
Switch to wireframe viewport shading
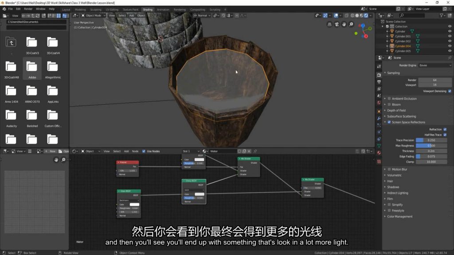tap(352, 15)
